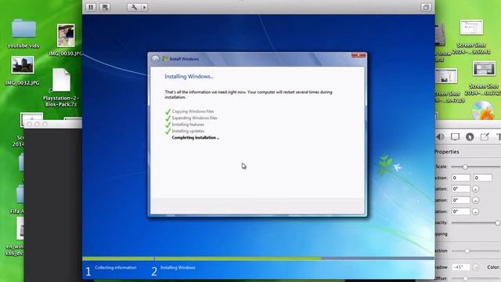Click the Shadow angle dial

point(475,267)
